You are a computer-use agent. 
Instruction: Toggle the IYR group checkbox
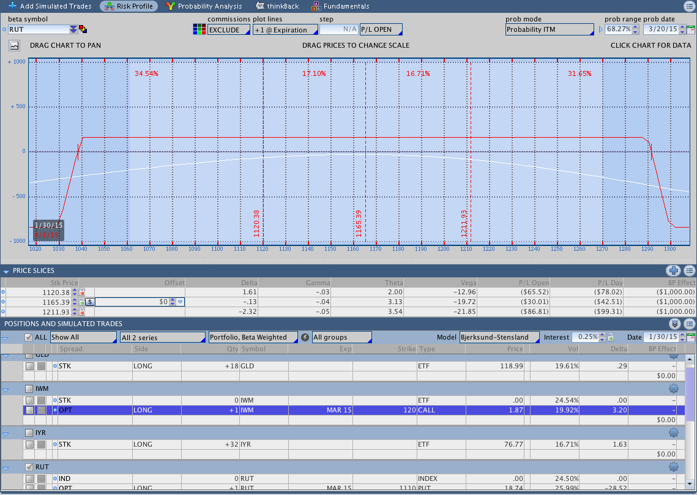pyautogui.click(x=29, y=433)
